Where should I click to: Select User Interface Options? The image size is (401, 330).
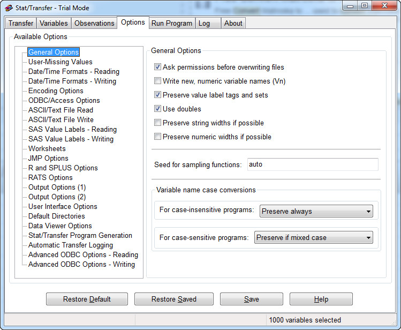click(x=63, y=206)
